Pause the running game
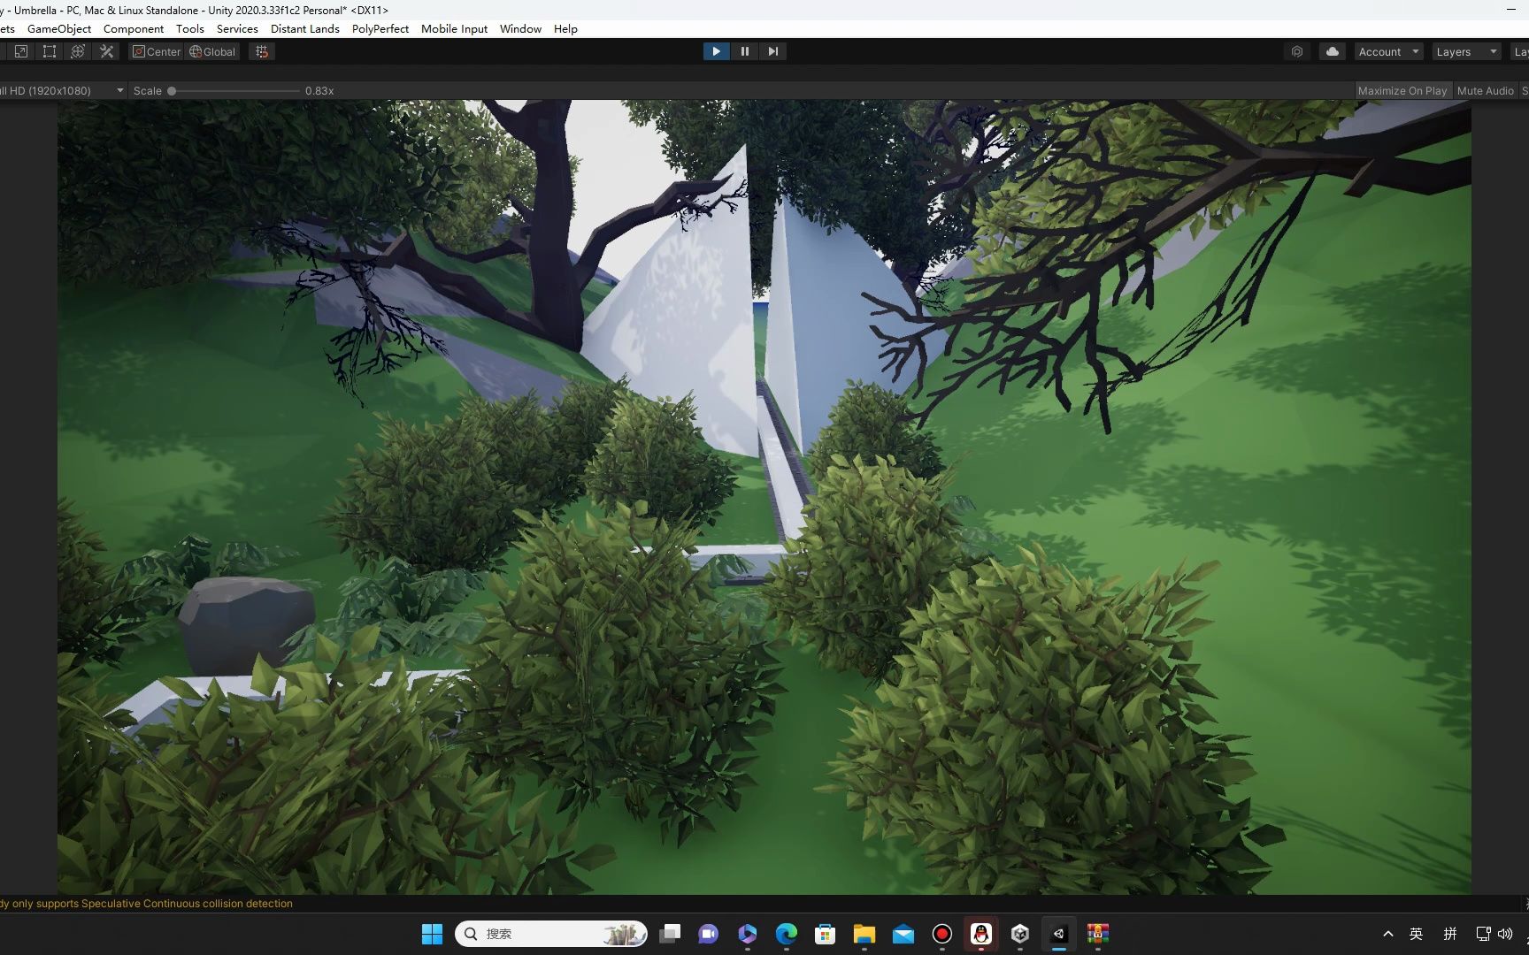 [x=744, y=51]
